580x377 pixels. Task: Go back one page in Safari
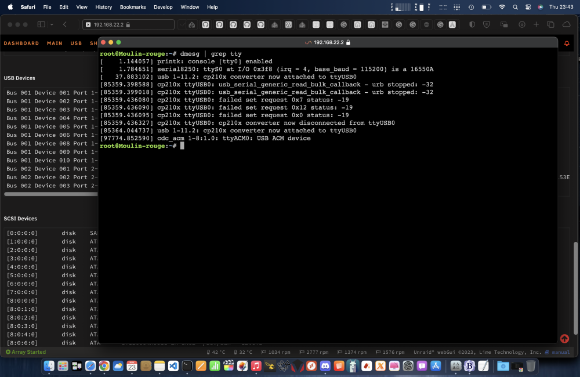click(65, 24)
